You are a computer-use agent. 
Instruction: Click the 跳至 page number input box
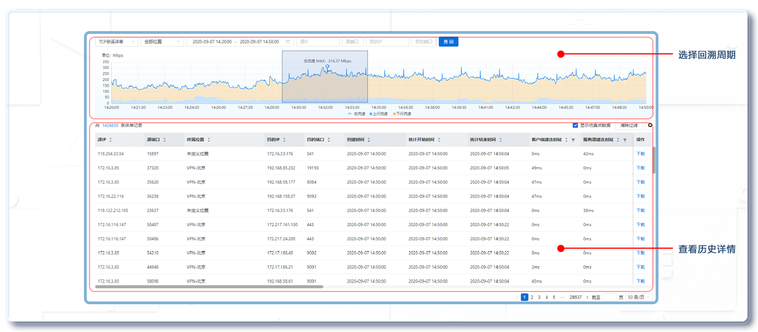click(610, 298)
